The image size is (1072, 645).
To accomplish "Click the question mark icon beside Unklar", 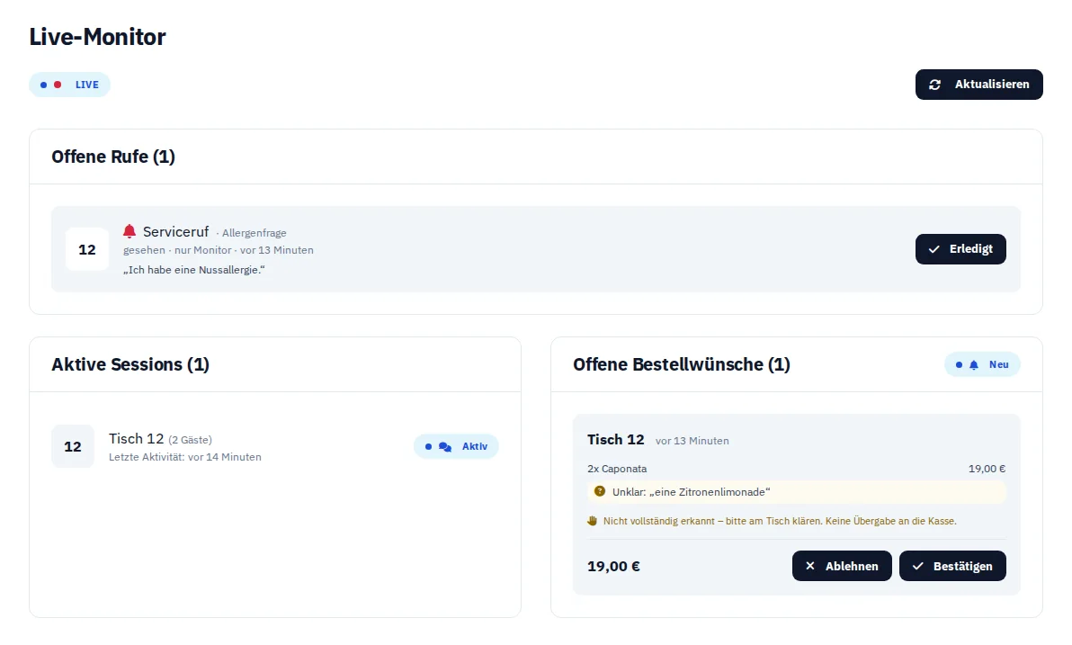I will click(x=600, y=491).
